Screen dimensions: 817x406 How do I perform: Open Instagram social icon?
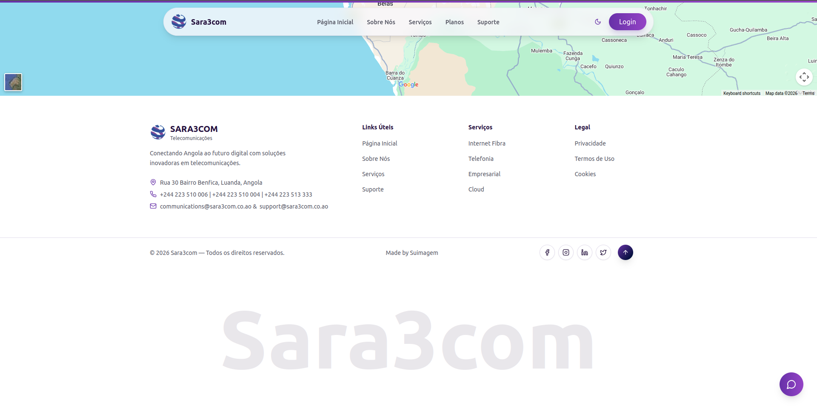(x=566, y=252)
